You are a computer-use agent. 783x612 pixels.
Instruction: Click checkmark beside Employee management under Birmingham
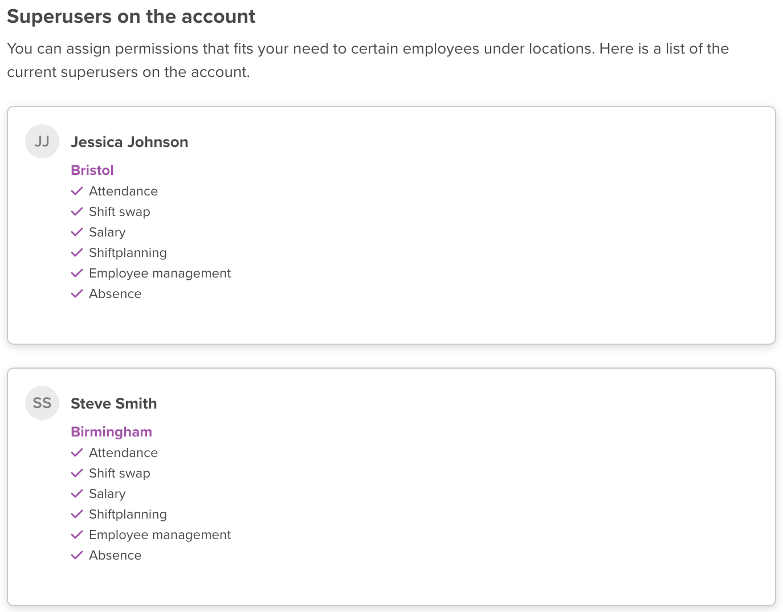coord(77,535)
